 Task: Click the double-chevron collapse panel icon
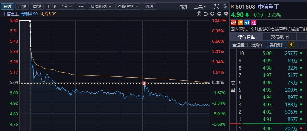(225, 7)
